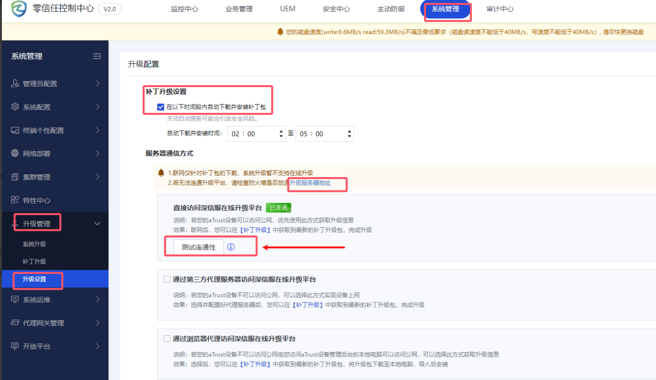Click the 零信任控制中心 shield logo

[x=19, y=9]
